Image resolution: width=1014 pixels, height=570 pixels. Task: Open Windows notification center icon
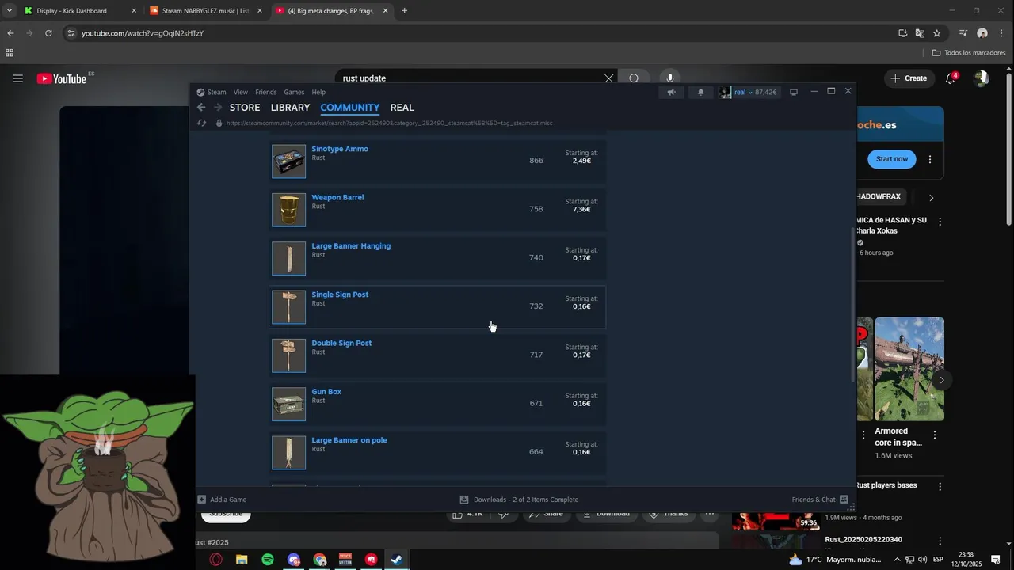pyautogui.click(x=996, y=560)
